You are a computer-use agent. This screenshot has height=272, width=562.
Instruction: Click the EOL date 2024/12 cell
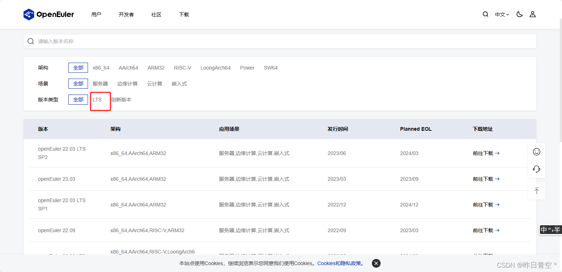tap(409, 205)
